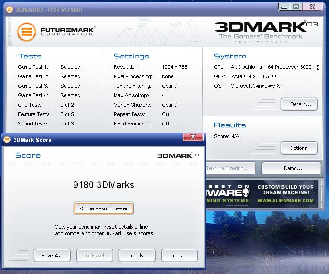Screen dimensions: 329x274
Task: Click Sound Tests value 2 of 3
Action: tap(67, 124)
